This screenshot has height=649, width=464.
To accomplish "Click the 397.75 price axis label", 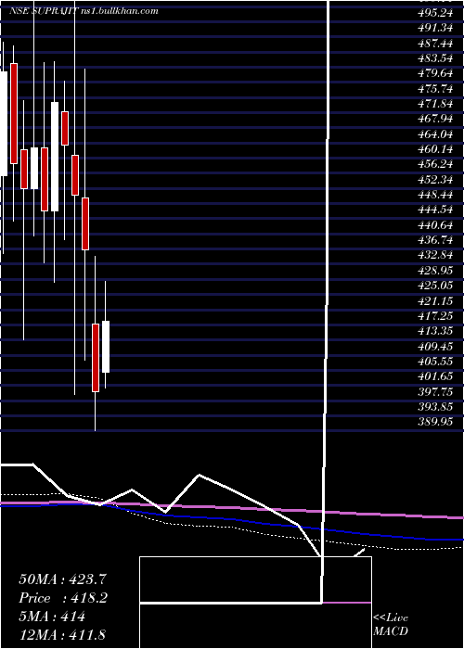I will 435,391.
